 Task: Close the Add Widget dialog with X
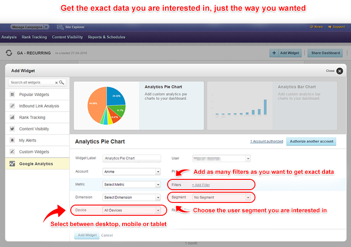339,71
